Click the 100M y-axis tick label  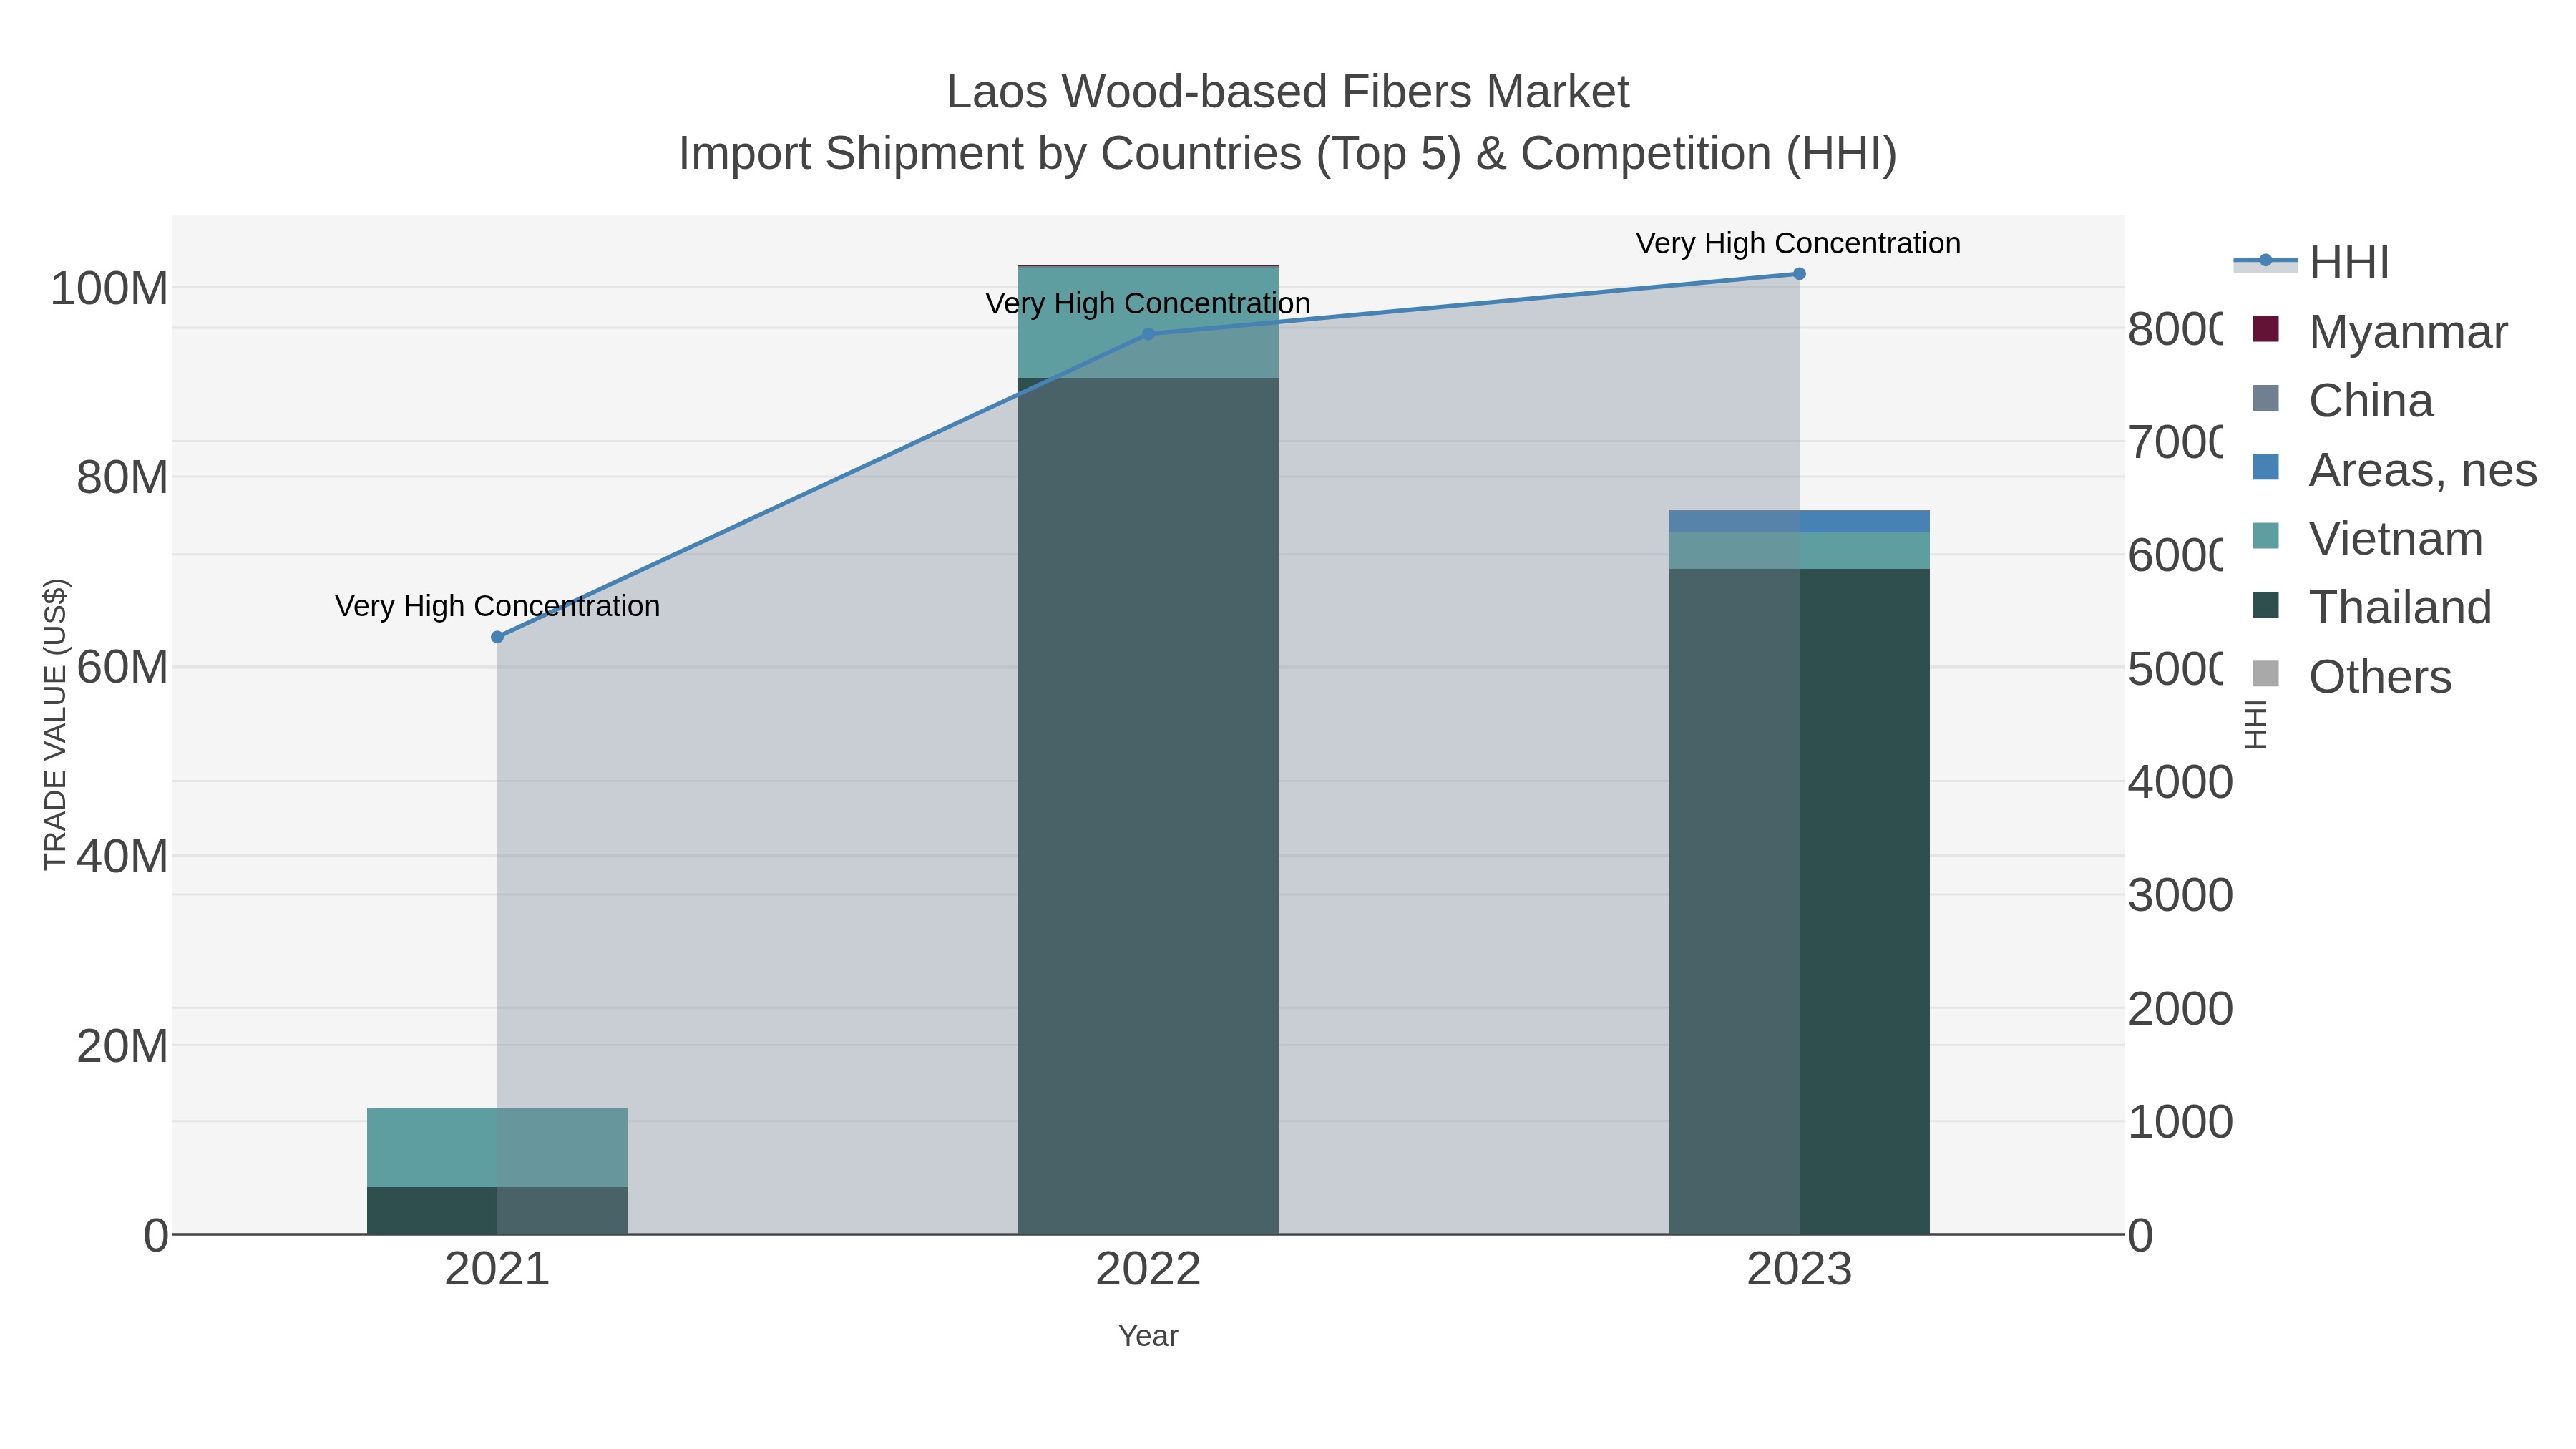coord(109,289)
